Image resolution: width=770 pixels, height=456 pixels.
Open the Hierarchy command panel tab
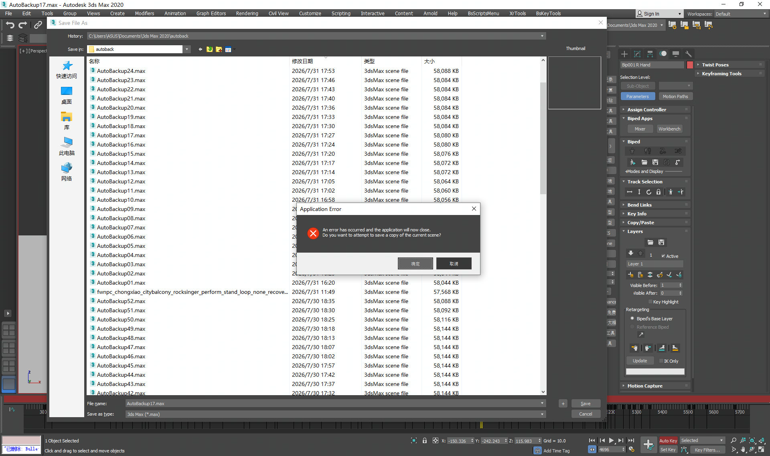(x=650, y=54)
